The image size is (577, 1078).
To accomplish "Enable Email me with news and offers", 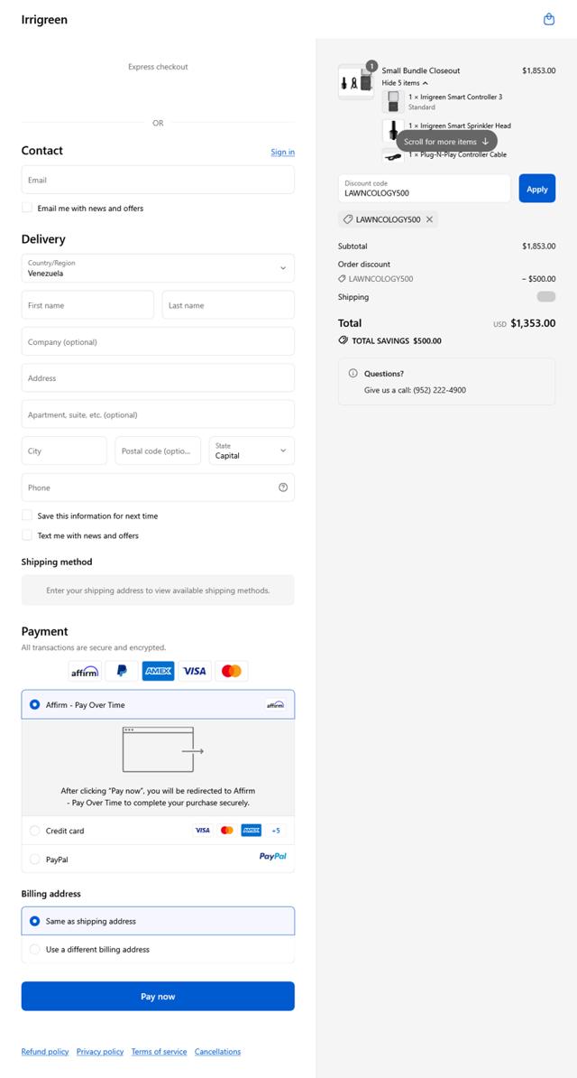I will tap(27, 207).
